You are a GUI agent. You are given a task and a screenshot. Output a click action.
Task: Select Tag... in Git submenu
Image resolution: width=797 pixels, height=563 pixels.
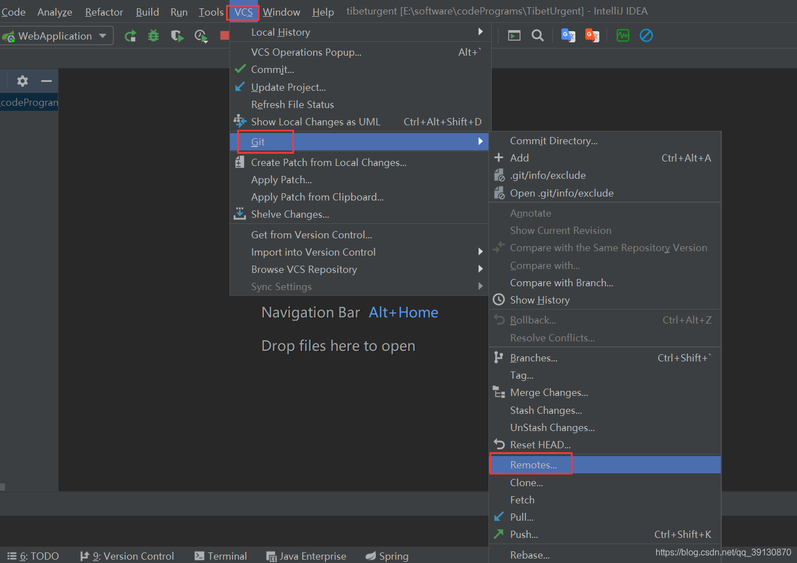[x=605, y=375]
